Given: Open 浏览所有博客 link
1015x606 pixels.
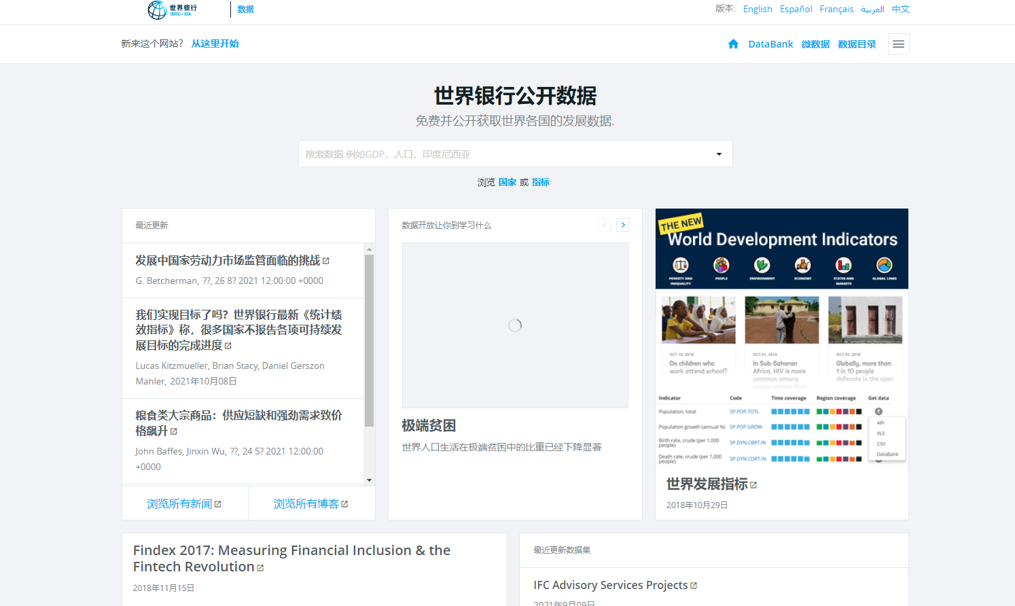Looking at the screenshot, I should click(306, 504).
